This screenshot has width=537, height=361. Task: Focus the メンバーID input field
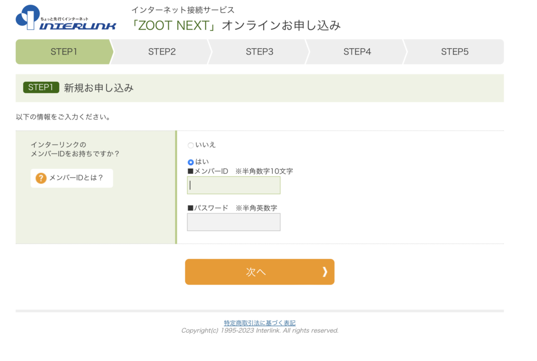[x=233, y=185]
